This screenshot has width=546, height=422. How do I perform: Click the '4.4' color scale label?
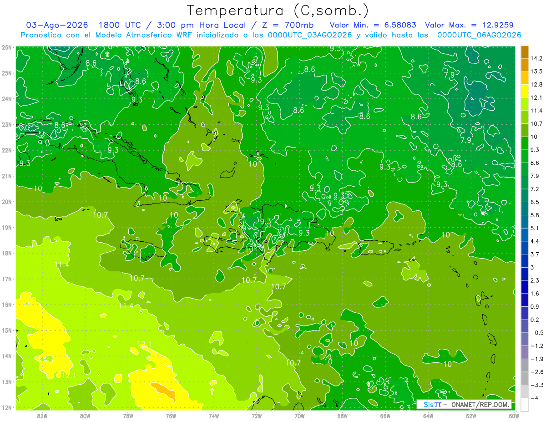(535, 241)
